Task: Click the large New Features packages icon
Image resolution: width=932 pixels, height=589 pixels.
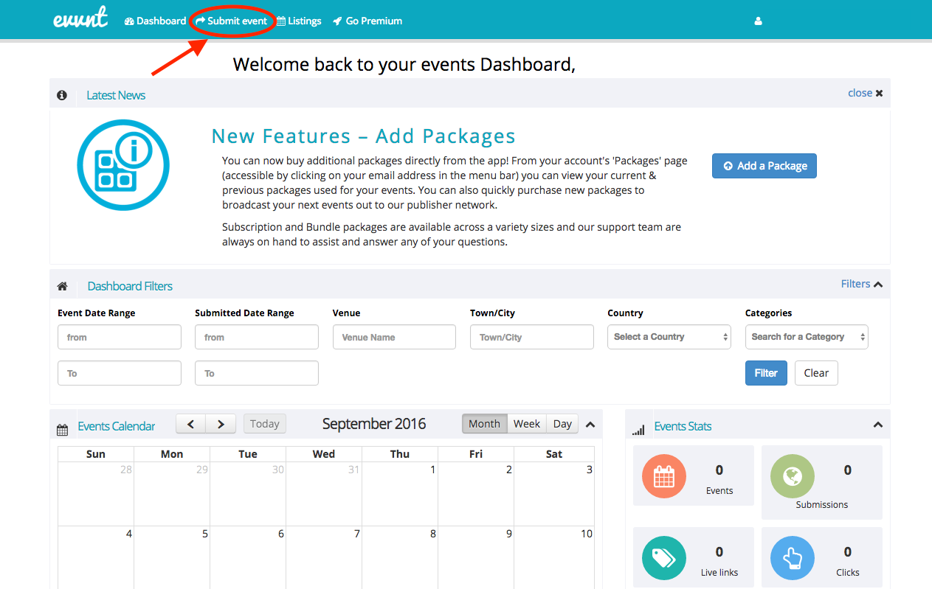Action: [x=123, y=165]
